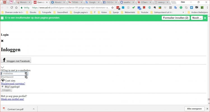Click the Alles weergeven downloads button
Image resolution: width=210 pixels, height=112 pixels.
point(194,109)
